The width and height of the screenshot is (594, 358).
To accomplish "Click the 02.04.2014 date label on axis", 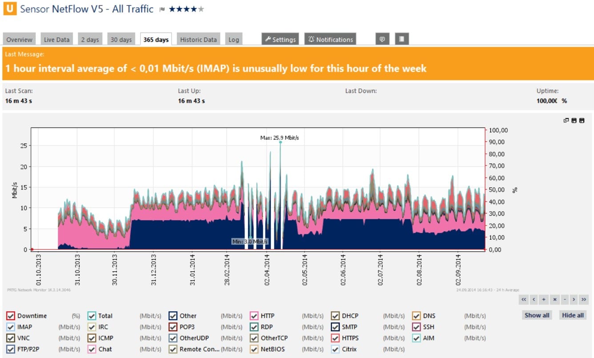I will click(x=267, y=270).
